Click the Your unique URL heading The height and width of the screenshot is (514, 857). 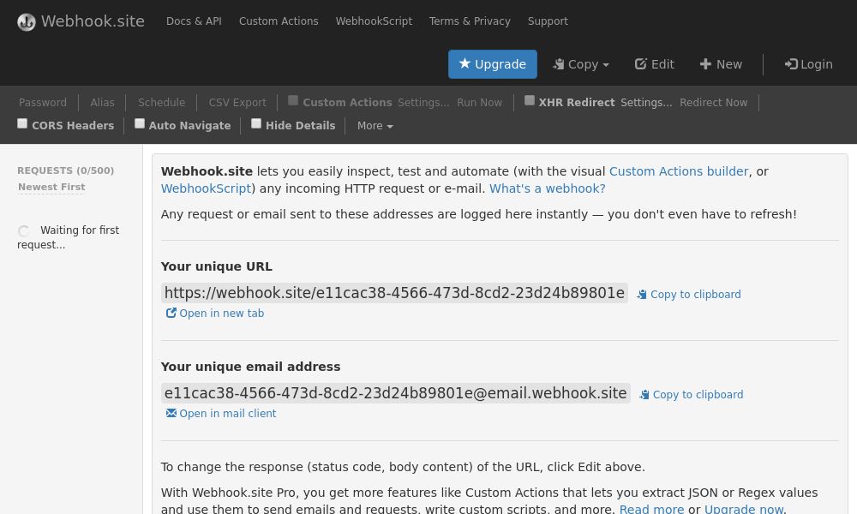point(217,266)
